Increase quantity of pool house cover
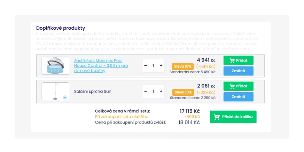The image size is (304, 152). click(161, 66)
